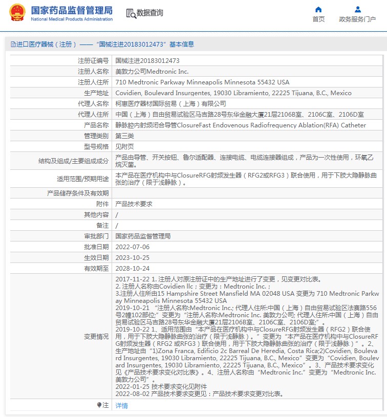Click the 数据查询 label
Image resolution: width=387 pixels, height=417 pixels.
(149, 13)
